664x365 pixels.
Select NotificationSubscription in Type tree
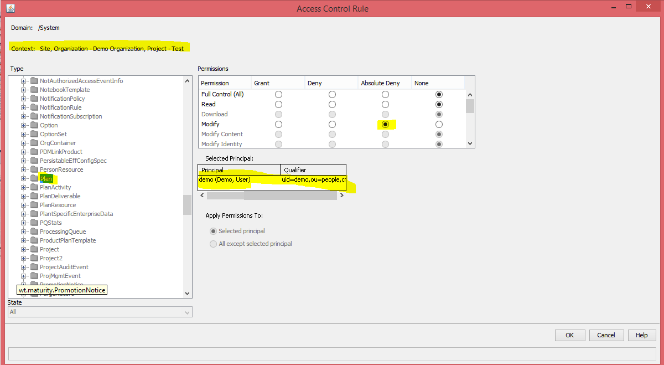tap(71, 116)
